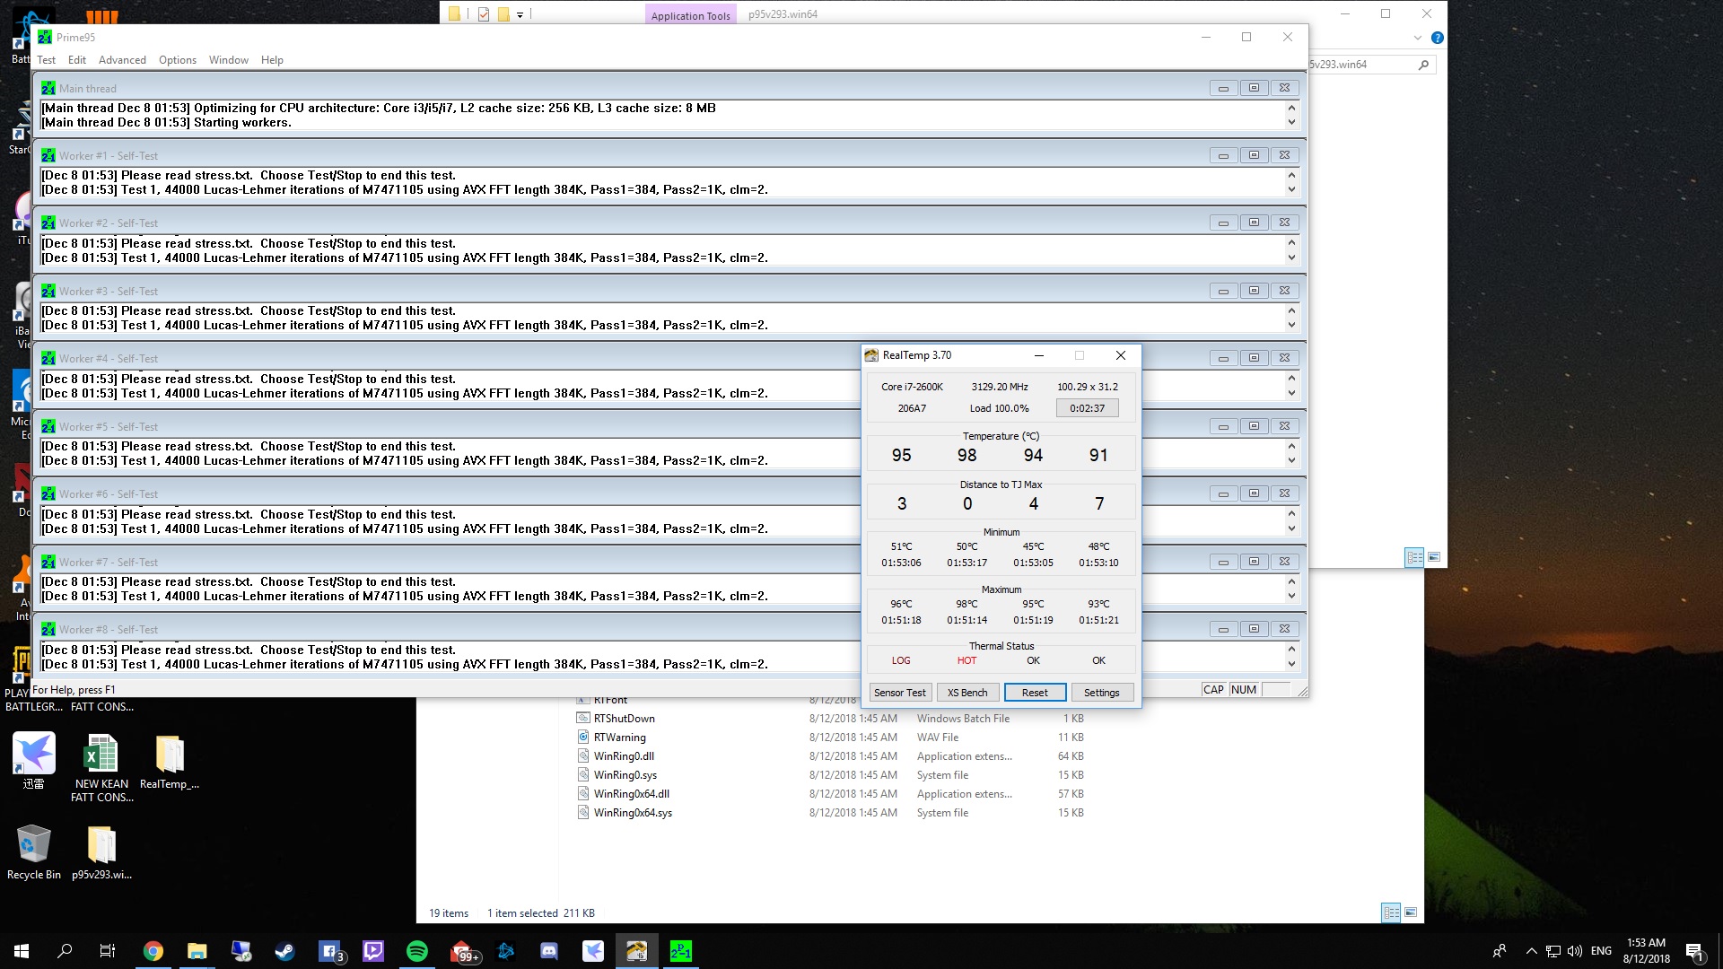This screenshot has height=969, width=1723.
Task: Open Quick Access toolbar dropdown arrow
Action: (x=520, y=14)
